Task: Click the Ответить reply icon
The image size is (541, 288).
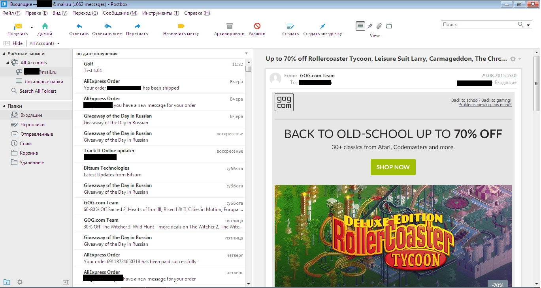Action: point(79,26)
